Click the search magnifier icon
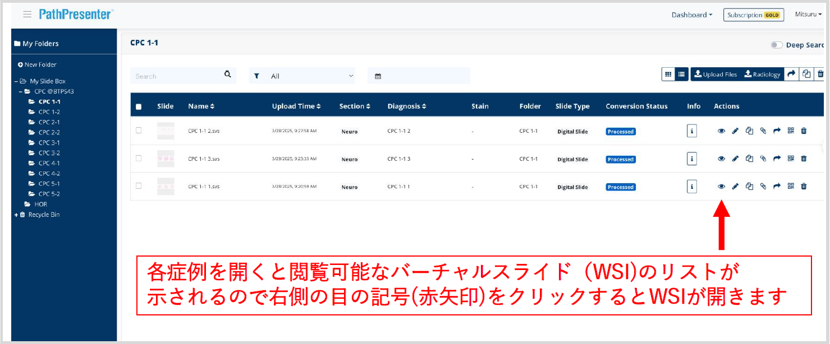This screenshot has height=344, width=830. point(227,74)
